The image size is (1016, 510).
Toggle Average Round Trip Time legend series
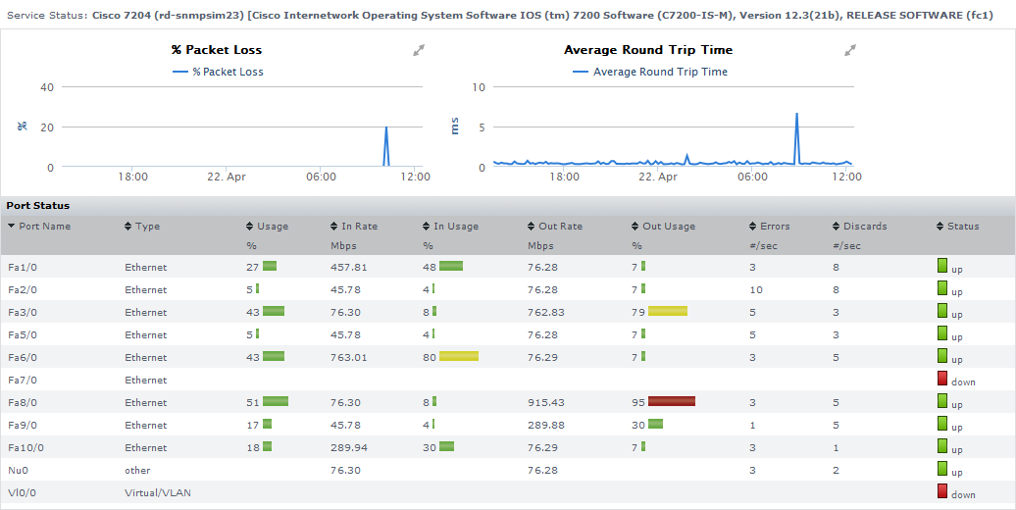[x=649, y=72]
